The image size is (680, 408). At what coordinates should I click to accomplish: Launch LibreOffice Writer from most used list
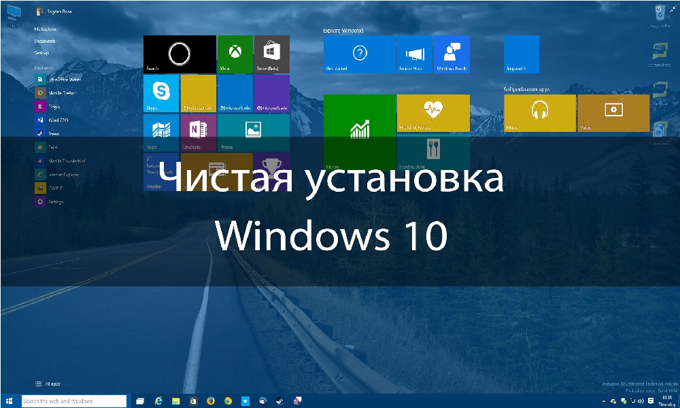click(x=58, y=80)
